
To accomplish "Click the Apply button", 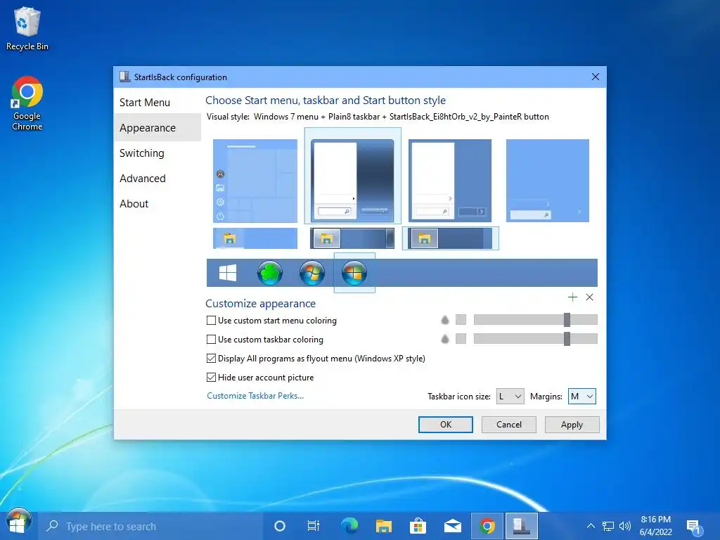I will 572,425.
